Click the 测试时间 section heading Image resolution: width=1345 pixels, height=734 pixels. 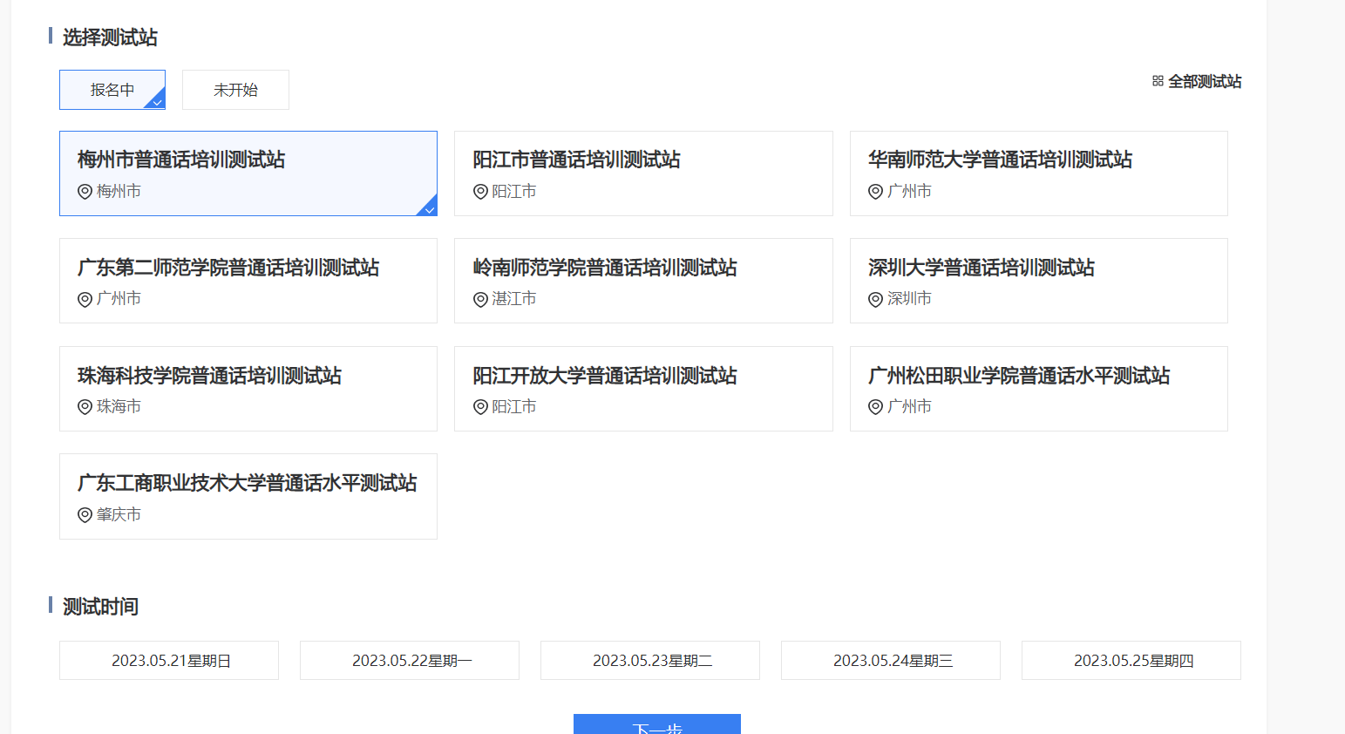[x=100, y=607]
